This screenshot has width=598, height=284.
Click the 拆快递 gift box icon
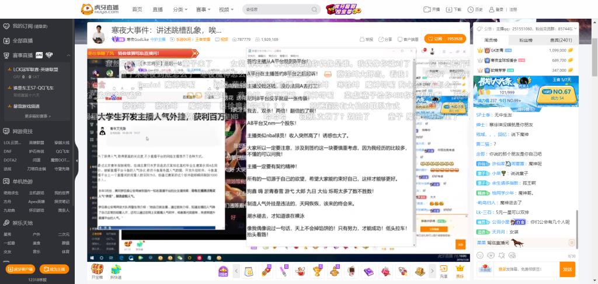click(x=116, y=270)
